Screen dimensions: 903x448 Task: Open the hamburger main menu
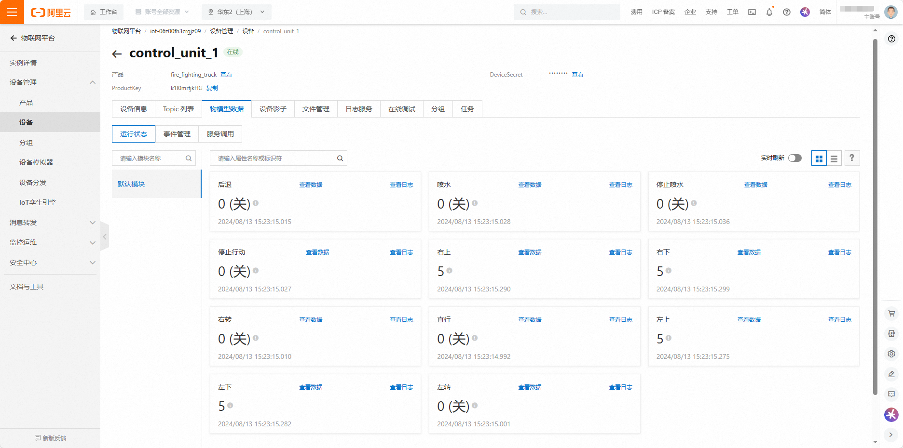(x=12, y=12)
